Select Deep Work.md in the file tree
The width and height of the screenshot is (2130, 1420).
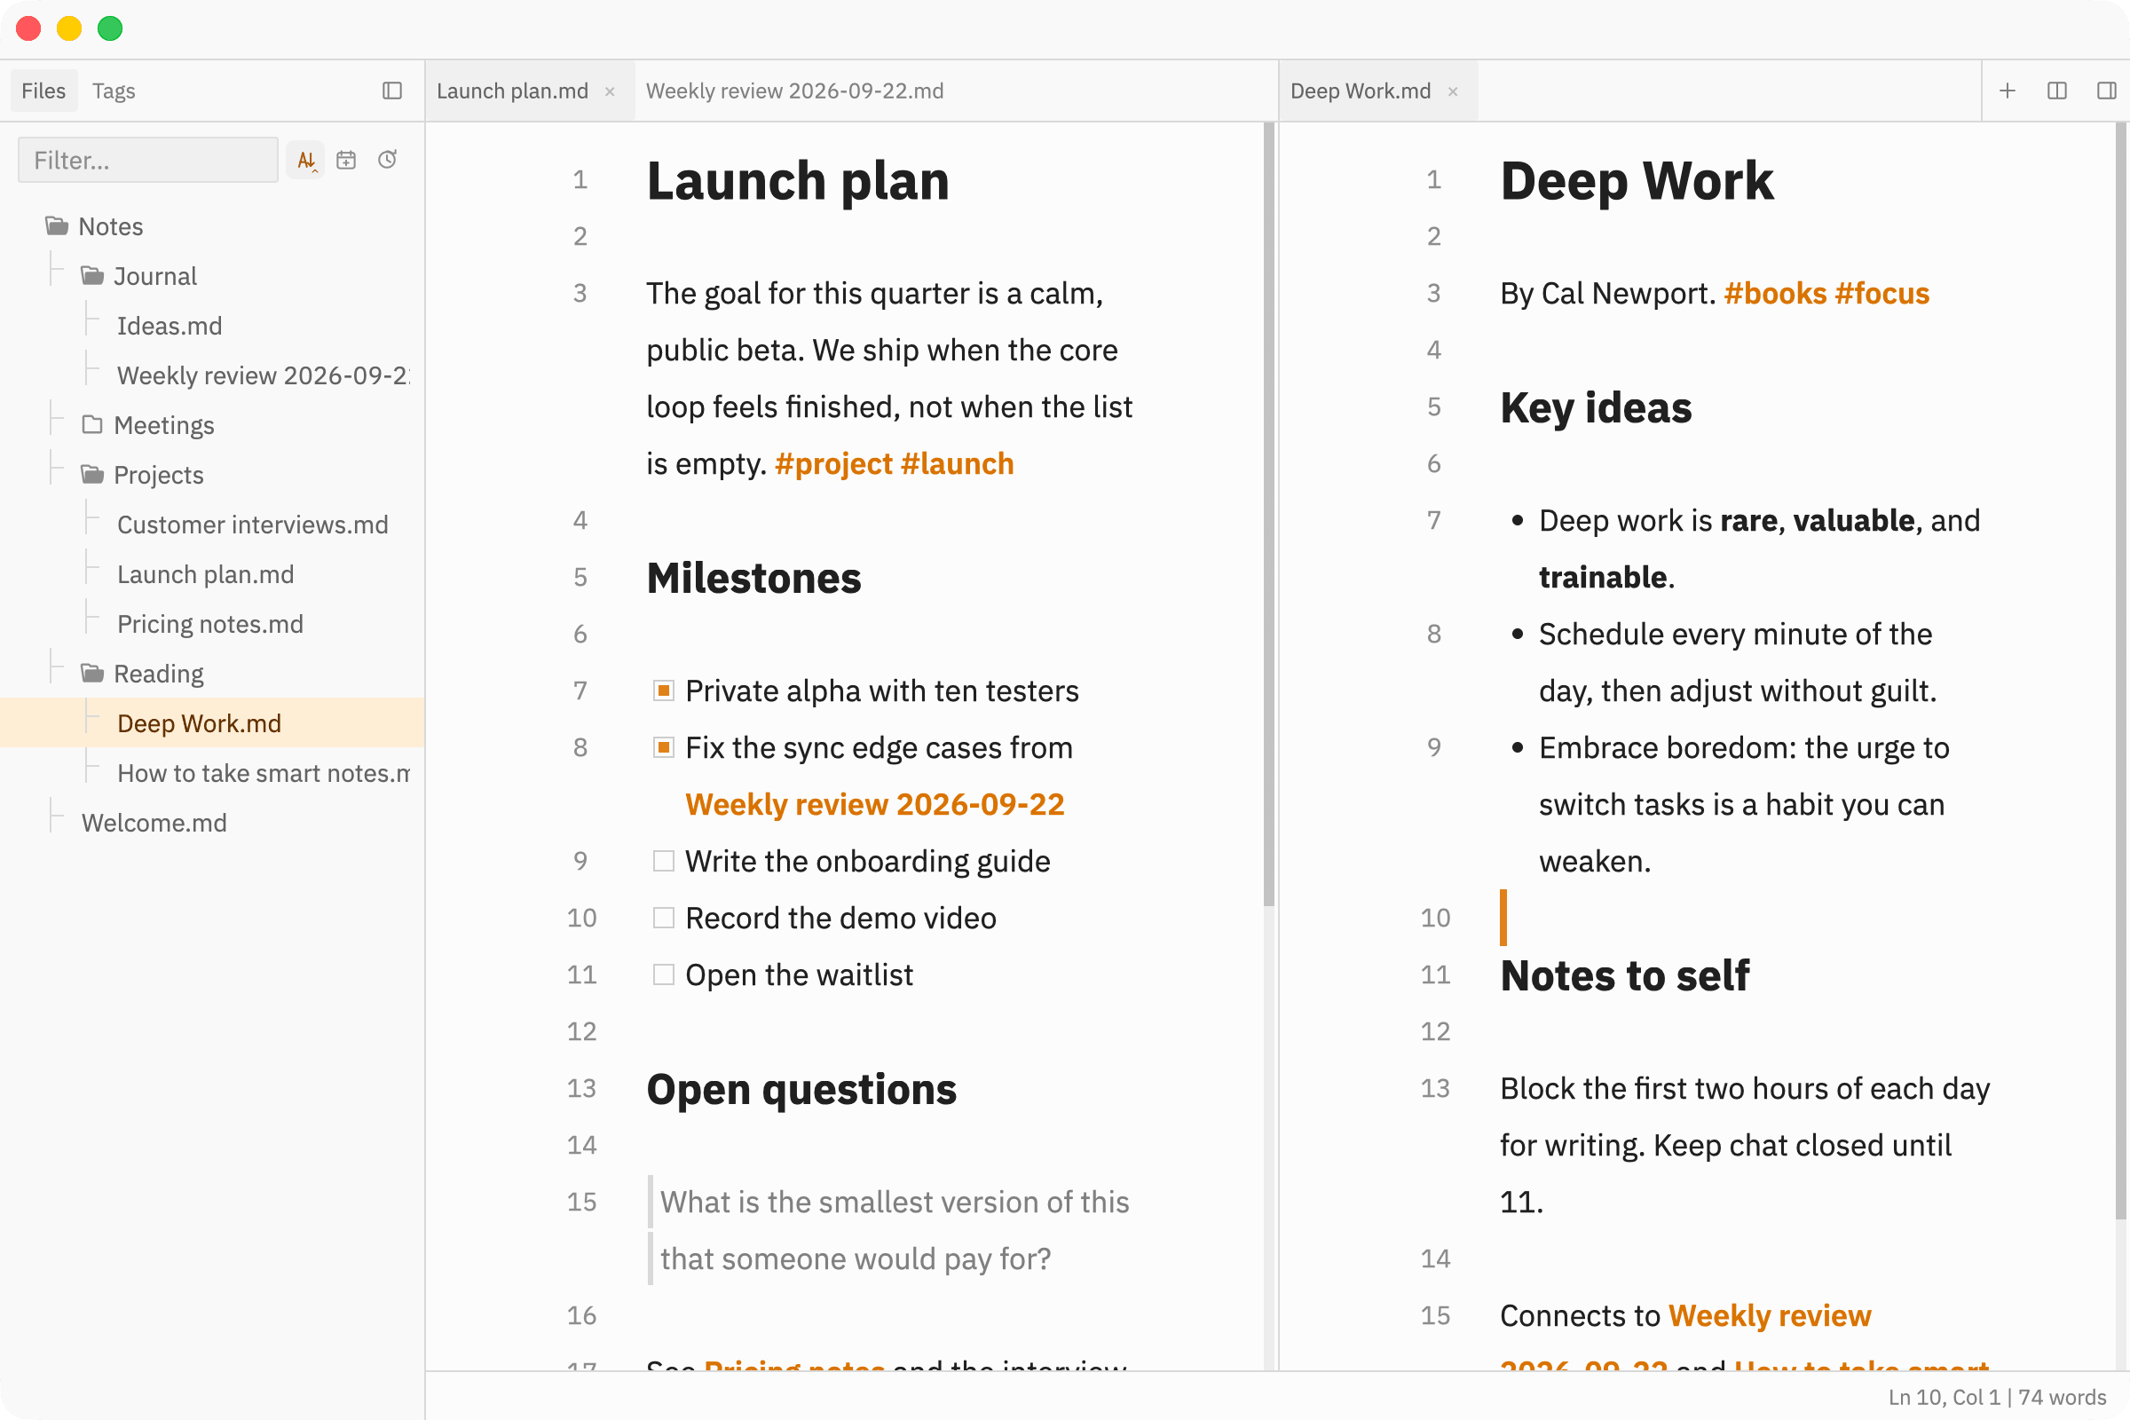[212, 722]
